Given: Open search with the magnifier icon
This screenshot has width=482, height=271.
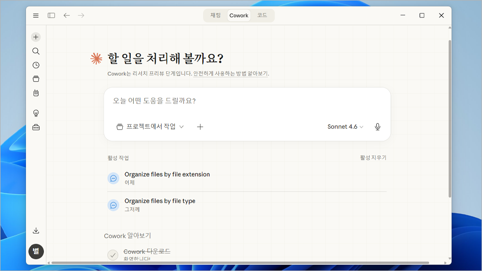Looking at the screenshot, I should (36, 51).
